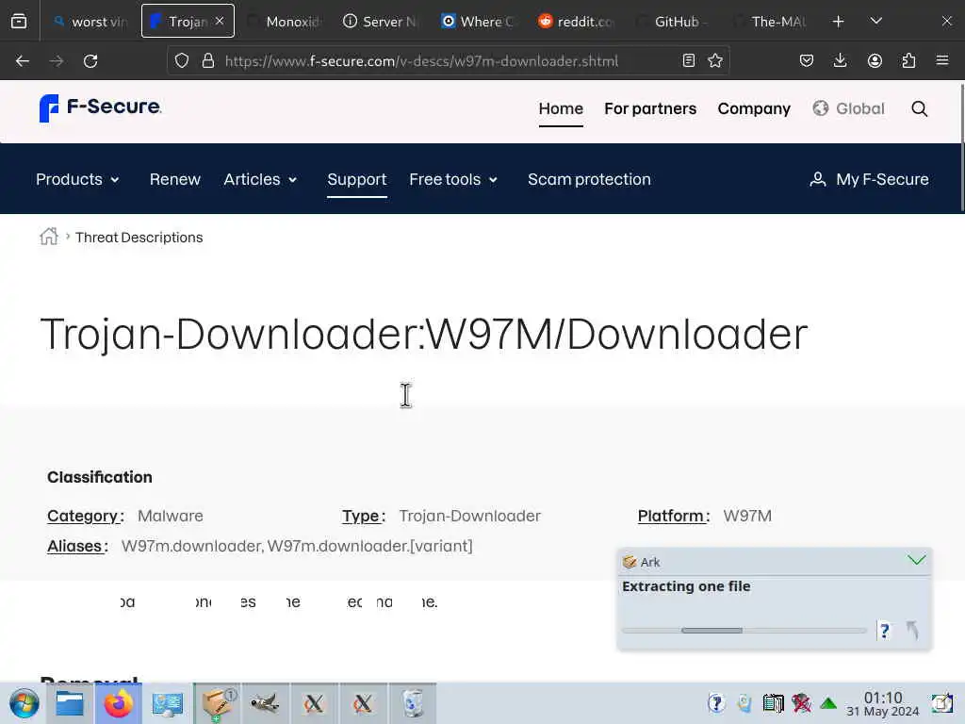Viewport: 965px width, 724px height.
Task: Reload the current page
Action: click(x=90, y=61)
